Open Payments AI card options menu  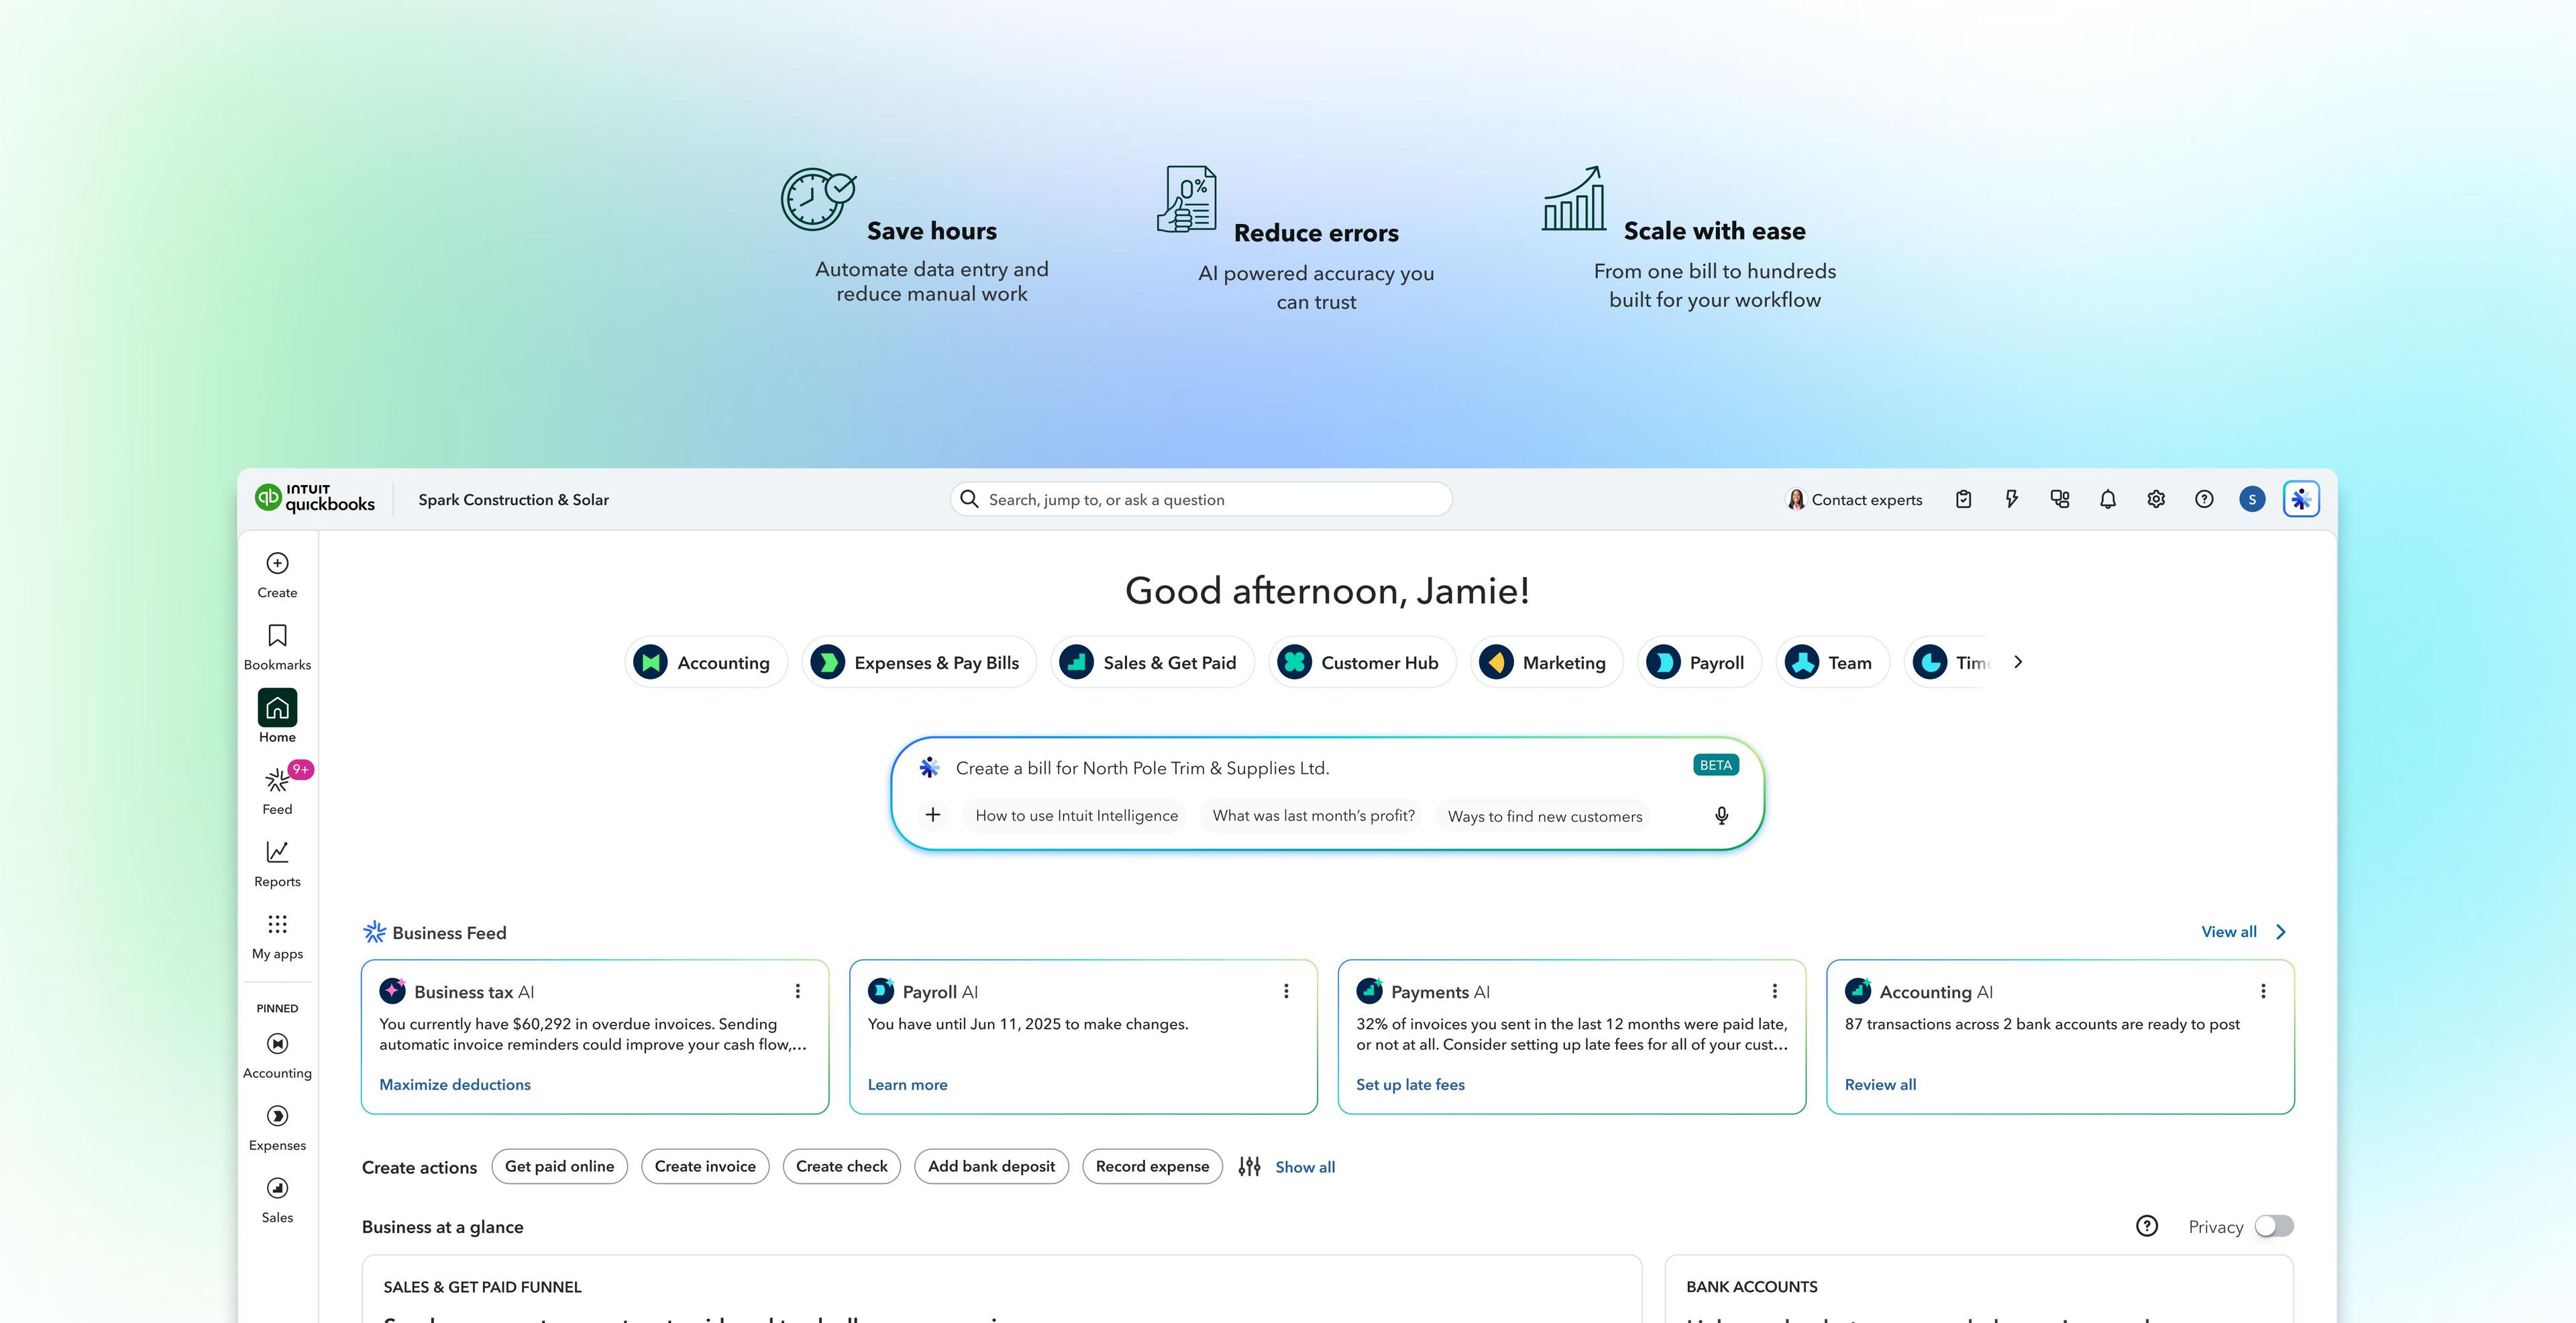[x=1774, y=991]
